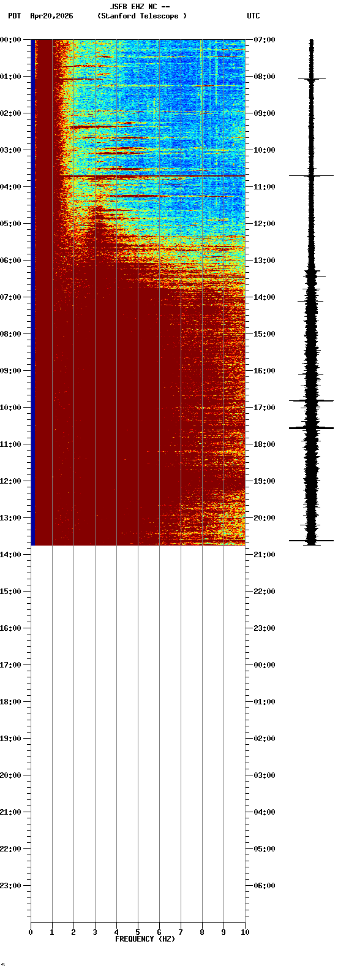The width and height of the screenshot is (338, 971).
Task: Click the FREQUENCY (HZ) axis label
Action: (145, 939)
